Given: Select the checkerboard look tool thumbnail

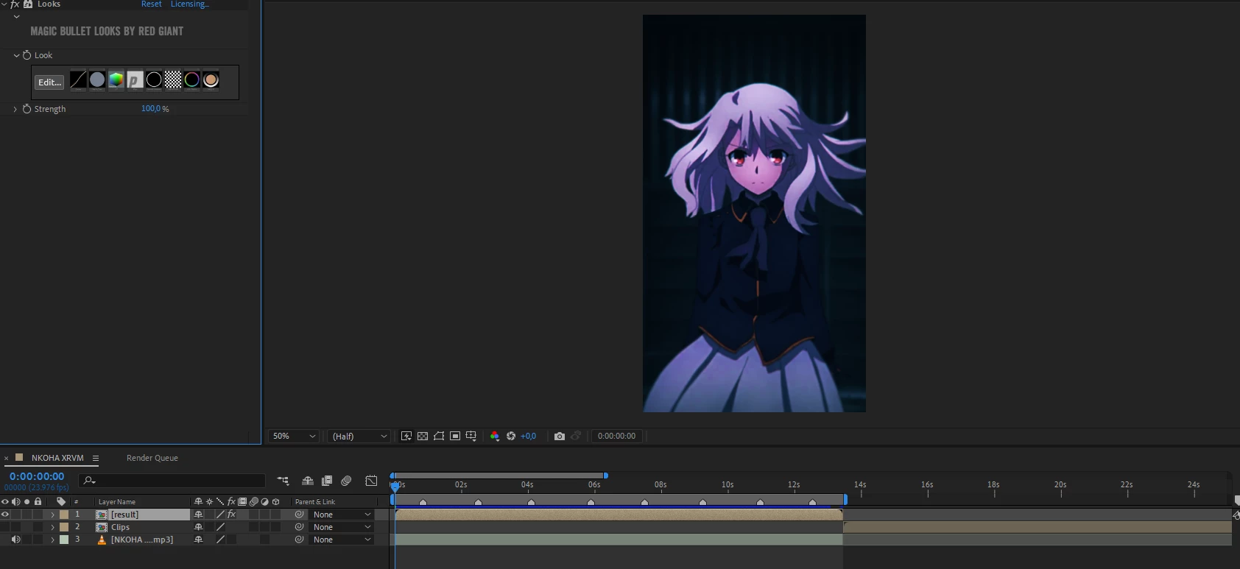Looking at the screenshot, I should (x=173, y=79).
